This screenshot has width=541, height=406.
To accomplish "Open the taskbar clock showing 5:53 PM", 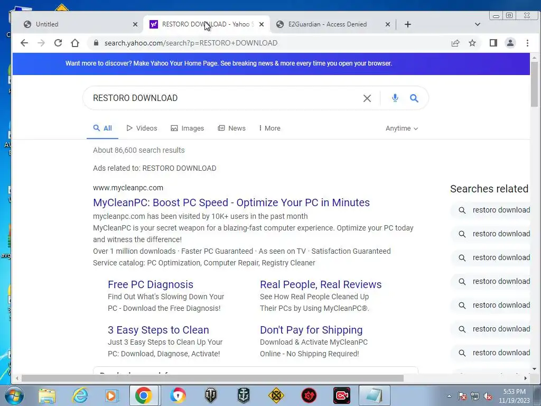I will (514, 396).
